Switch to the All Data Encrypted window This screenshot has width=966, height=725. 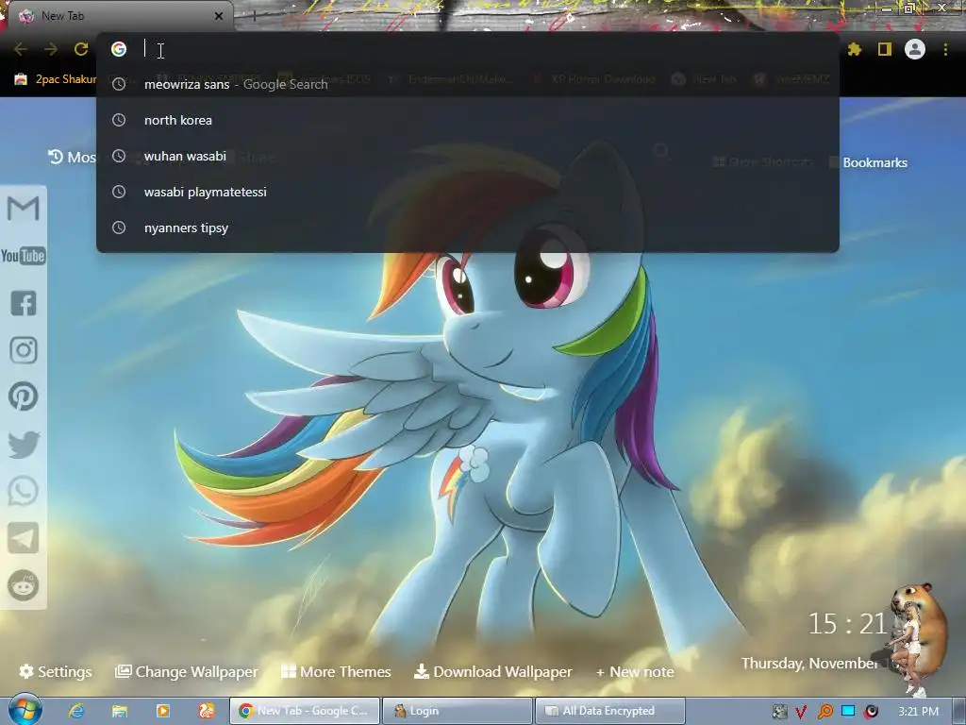[x=610, y=711]
